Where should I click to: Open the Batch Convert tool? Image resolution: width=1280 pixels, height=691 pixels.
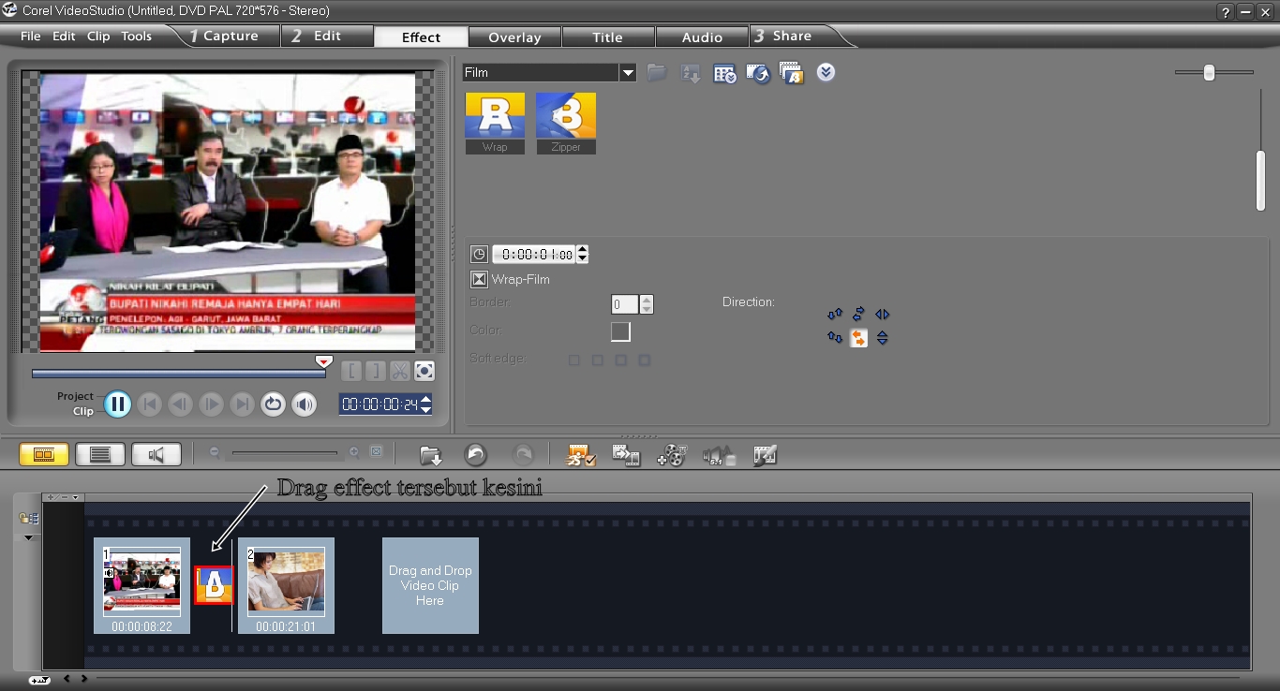(x=627, y=455)
